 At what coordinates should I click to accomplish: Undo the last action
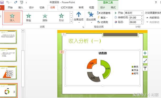8,2
